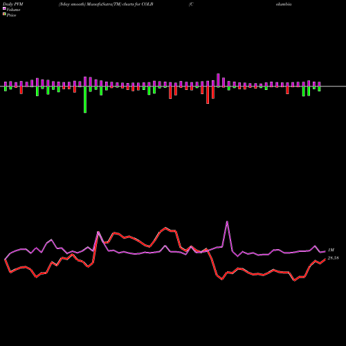
Task: Click the purple Volume legend swatch
Action: (x=4, y=9)
